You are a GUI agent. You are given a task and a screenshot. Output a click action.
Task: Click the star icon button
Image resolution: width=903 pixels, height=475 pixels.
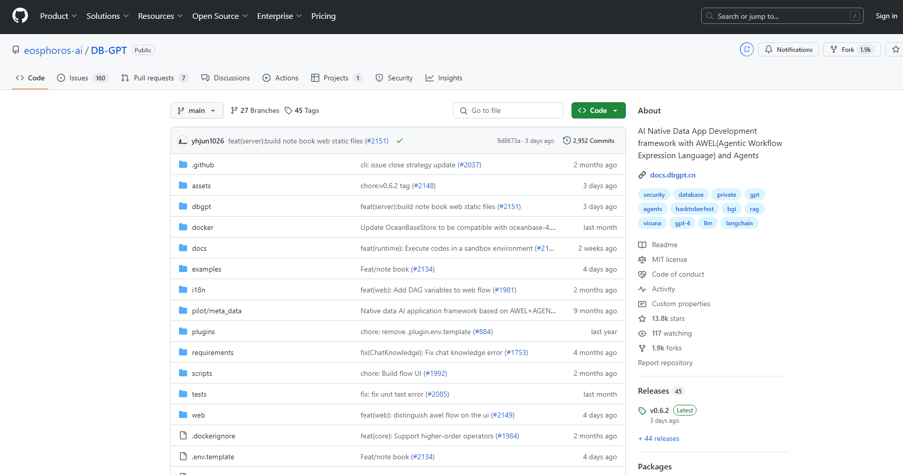[895, 49]
